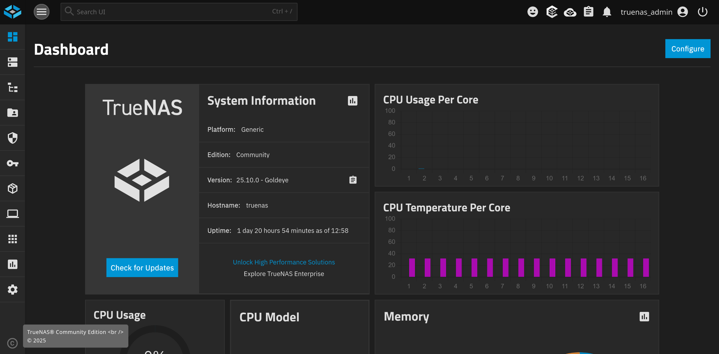This screenshot has width=719, height=354.
Task: Open Datasets tree icon in sidebar
Action: (12, 88)
